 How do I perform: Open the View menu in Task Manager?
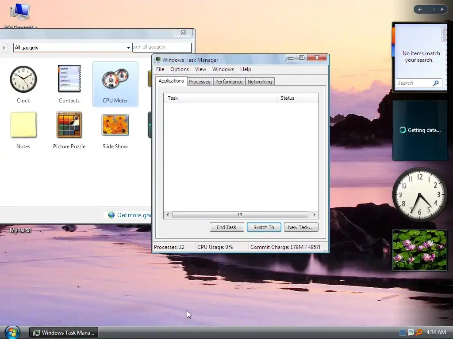coord(200,69)
